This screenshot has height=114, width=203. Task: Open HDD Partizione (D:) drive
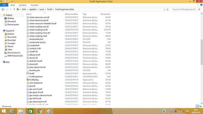15,56
